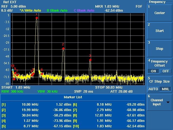The image size is (173, 130).
Task: Select trace C Blank Auto label
Action: tap(84, 11)
